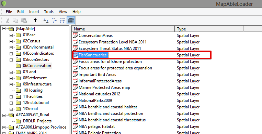Select the 04EconIndicators tree folder label

coord(38,53)
